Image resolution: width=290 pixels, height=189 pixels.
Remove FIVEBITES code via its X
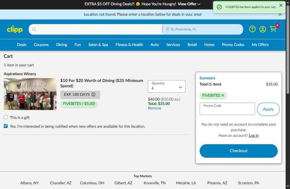click(222, 95)
